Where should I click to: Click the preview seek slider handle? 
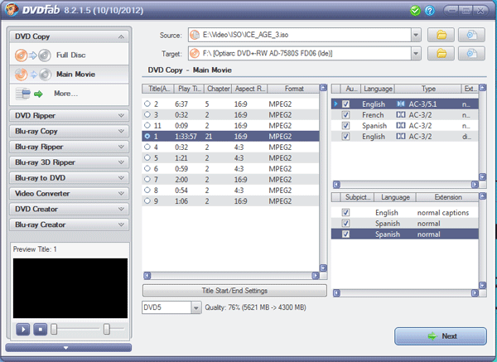coord(54,329)
